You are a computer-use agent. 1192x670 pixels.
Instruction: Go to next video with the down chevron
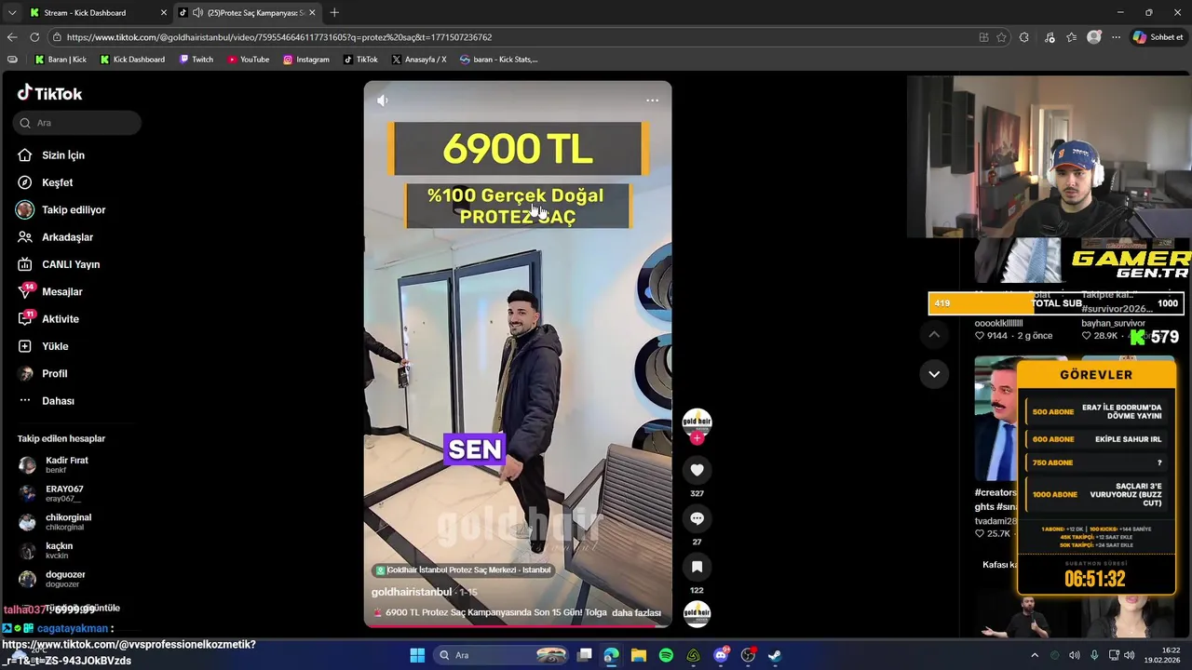pos(934,374)
